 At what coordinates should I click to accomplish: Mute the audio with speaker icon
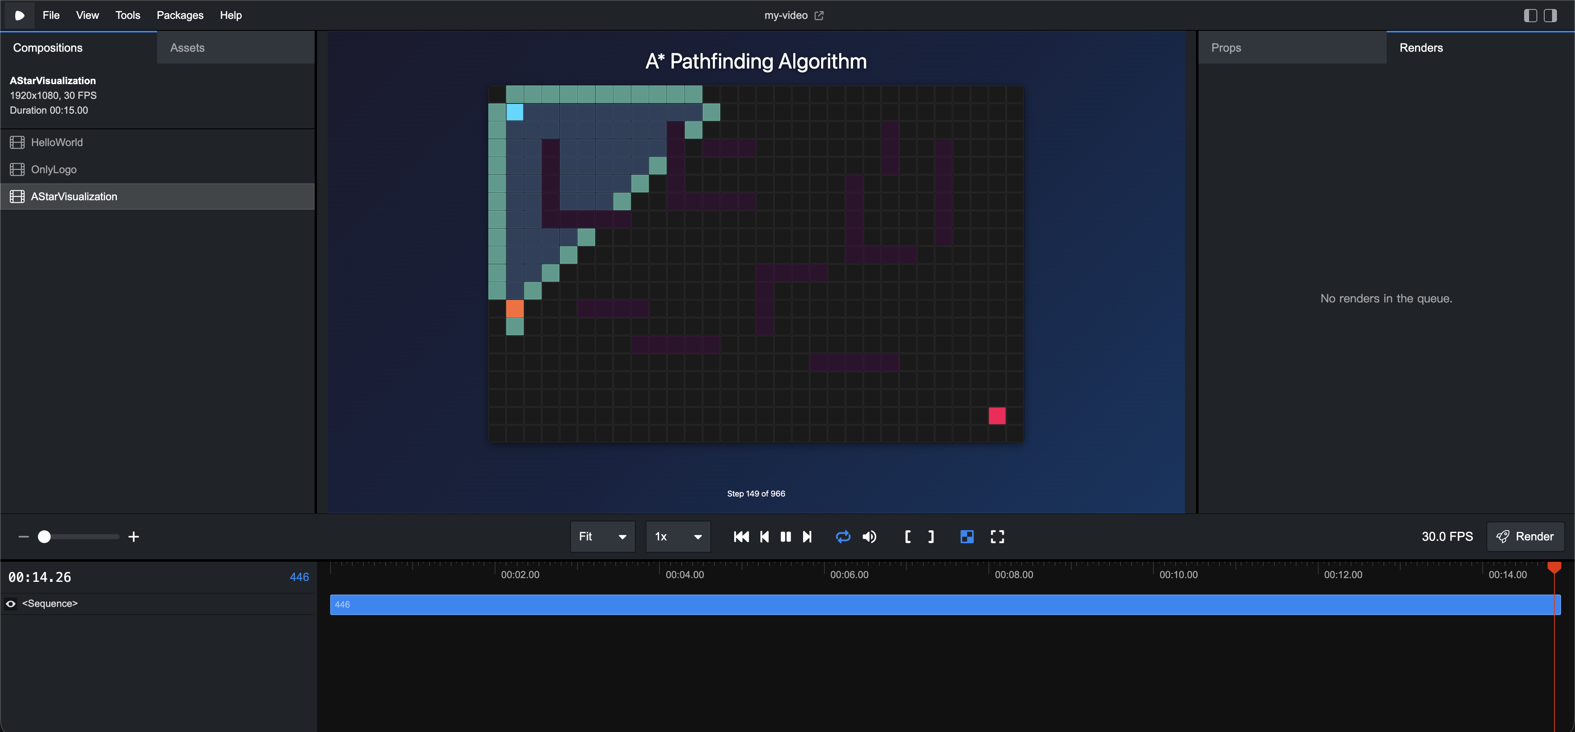click(x=869, y=536)
